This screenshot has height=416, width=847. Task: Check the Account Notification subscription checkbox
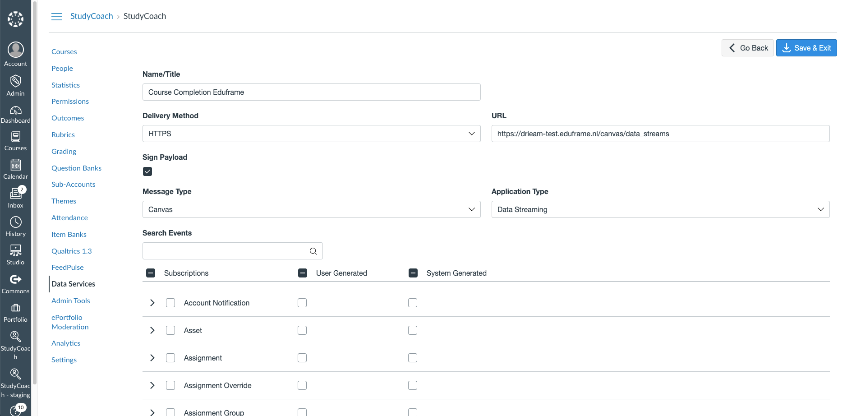point(170,303)
